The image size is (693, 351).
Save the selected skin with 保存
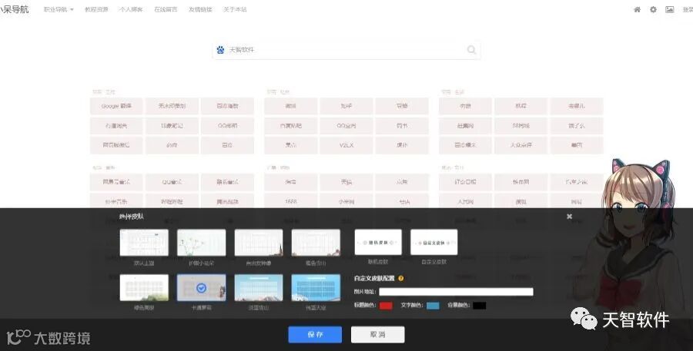315,335
